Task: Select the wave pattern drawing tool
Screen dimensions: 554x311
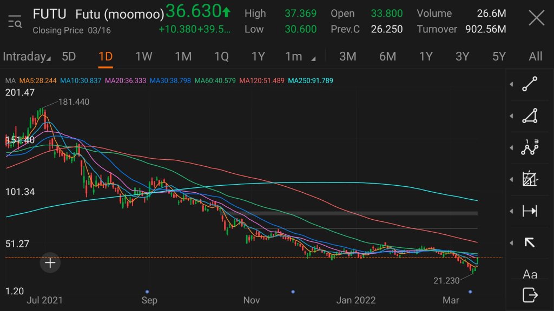Action: 530,147
